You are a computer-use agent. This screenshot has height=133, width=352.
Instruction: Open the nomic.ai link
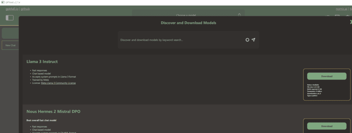[341, 9]
